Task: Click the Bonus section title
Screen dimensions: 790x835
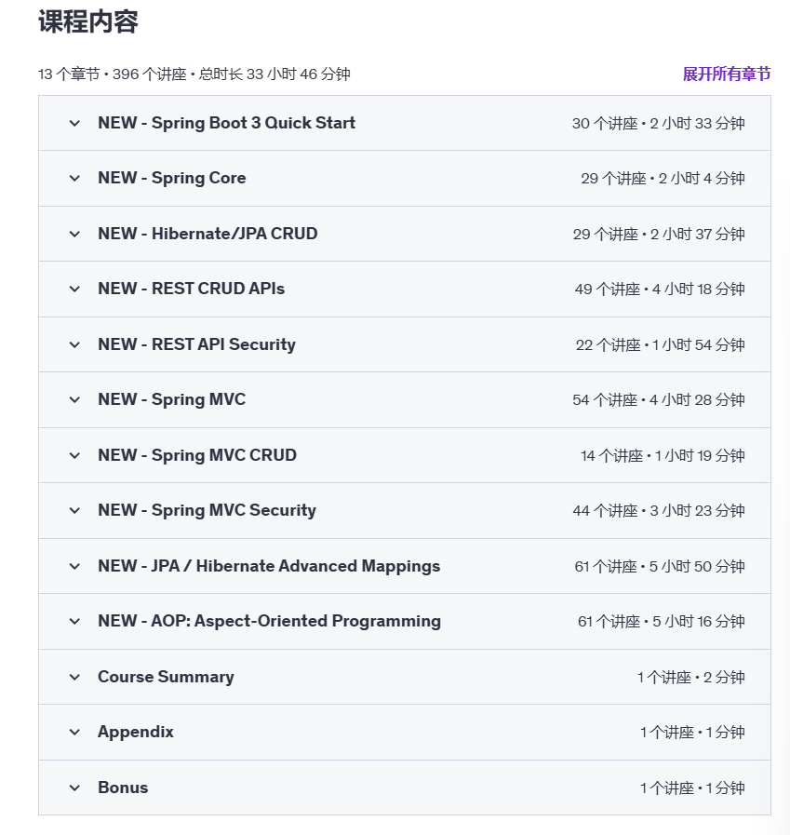Action: point(123,788)
